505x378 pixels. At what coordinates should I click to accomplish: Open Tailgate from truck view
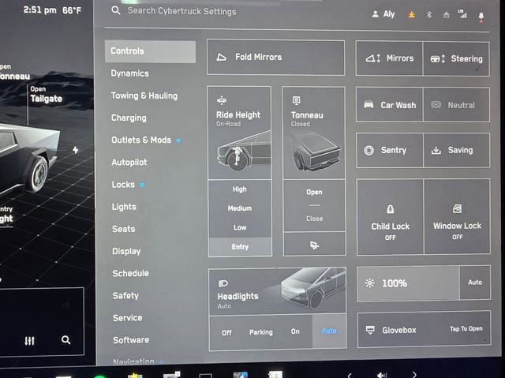(46, 95)
